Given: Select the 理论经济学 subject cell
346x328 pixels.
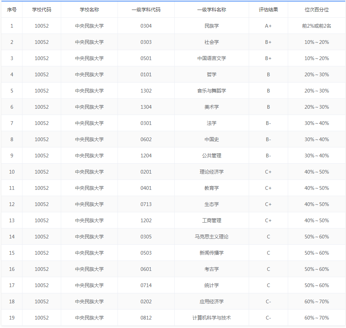Looking at the screenshot, I should 212,172.
